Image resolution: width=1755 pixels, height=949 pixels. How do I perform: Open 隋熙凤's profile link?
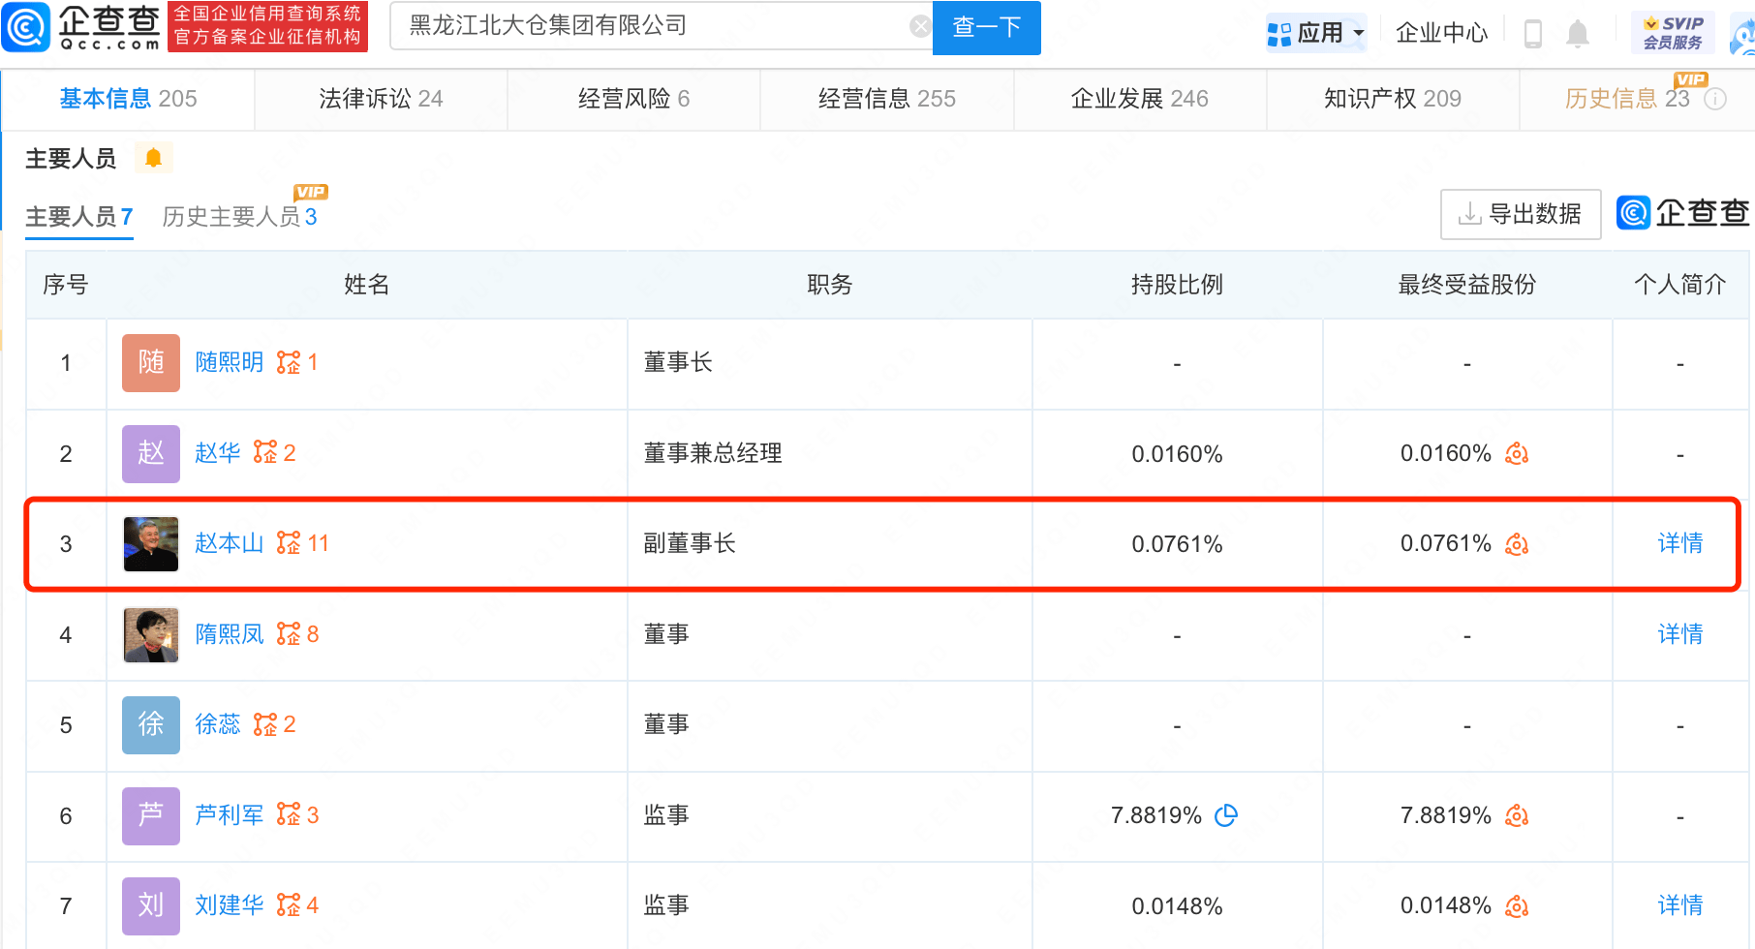pyautogui.click(x=230, y=634)
